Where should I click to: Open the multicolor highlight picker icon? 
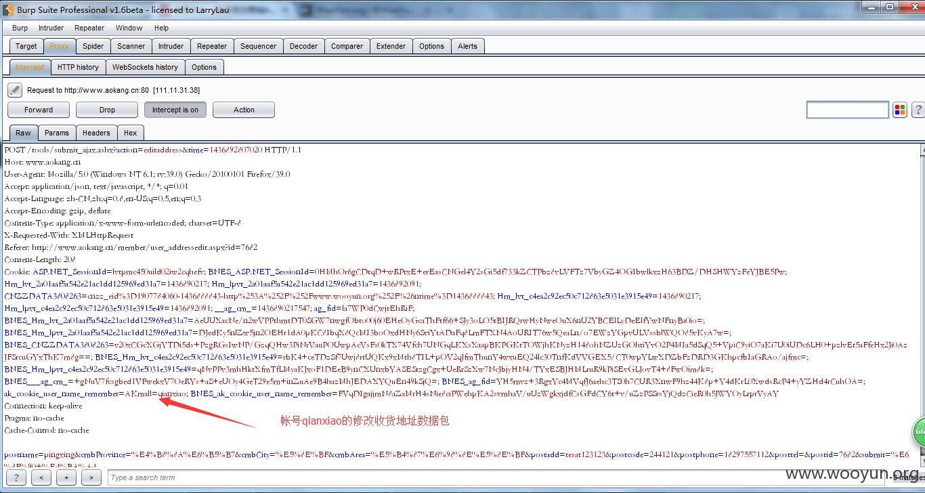[900, 110]
